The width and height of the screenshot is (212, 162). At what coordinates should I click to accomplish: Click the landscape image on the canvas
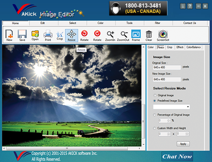pos(72,96)
